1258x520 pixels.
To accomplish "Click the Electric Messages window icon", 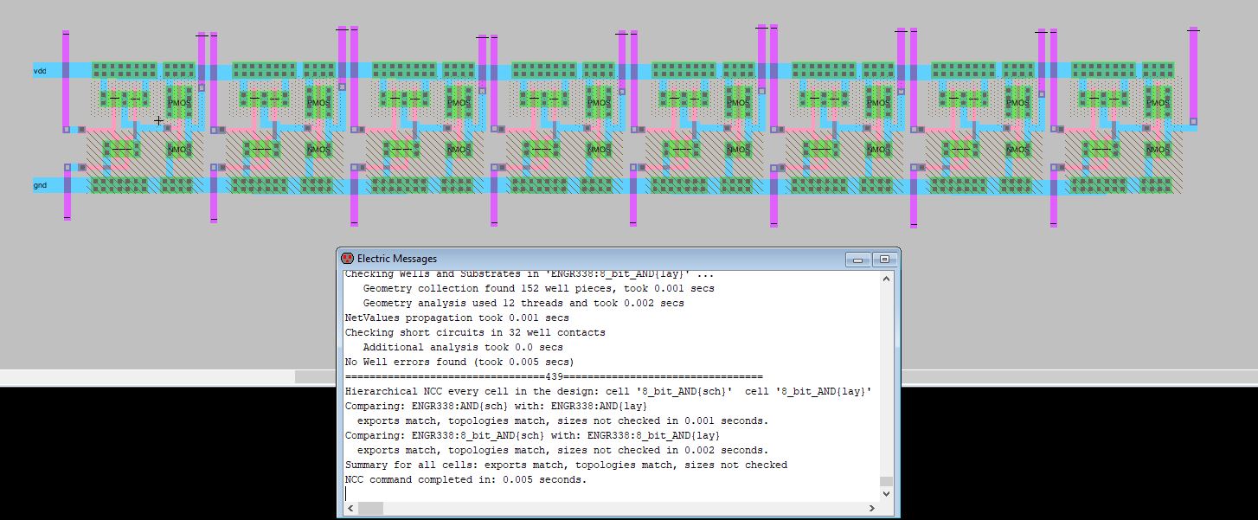I will 347,259.
